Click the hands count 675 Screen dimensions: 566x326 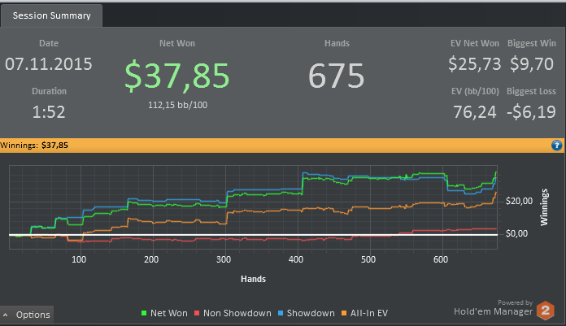pos(336,76)
